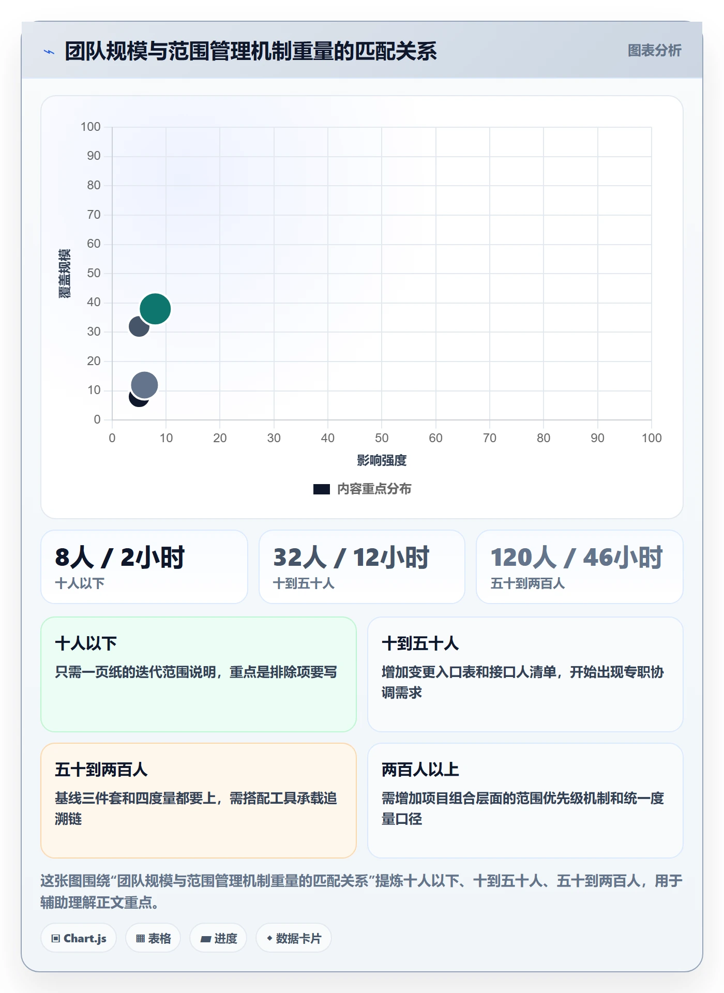Viewport: 724px width, 993px height.
Task: Open the 120人 / 46小时 stat card
Action: click(580, 567)
